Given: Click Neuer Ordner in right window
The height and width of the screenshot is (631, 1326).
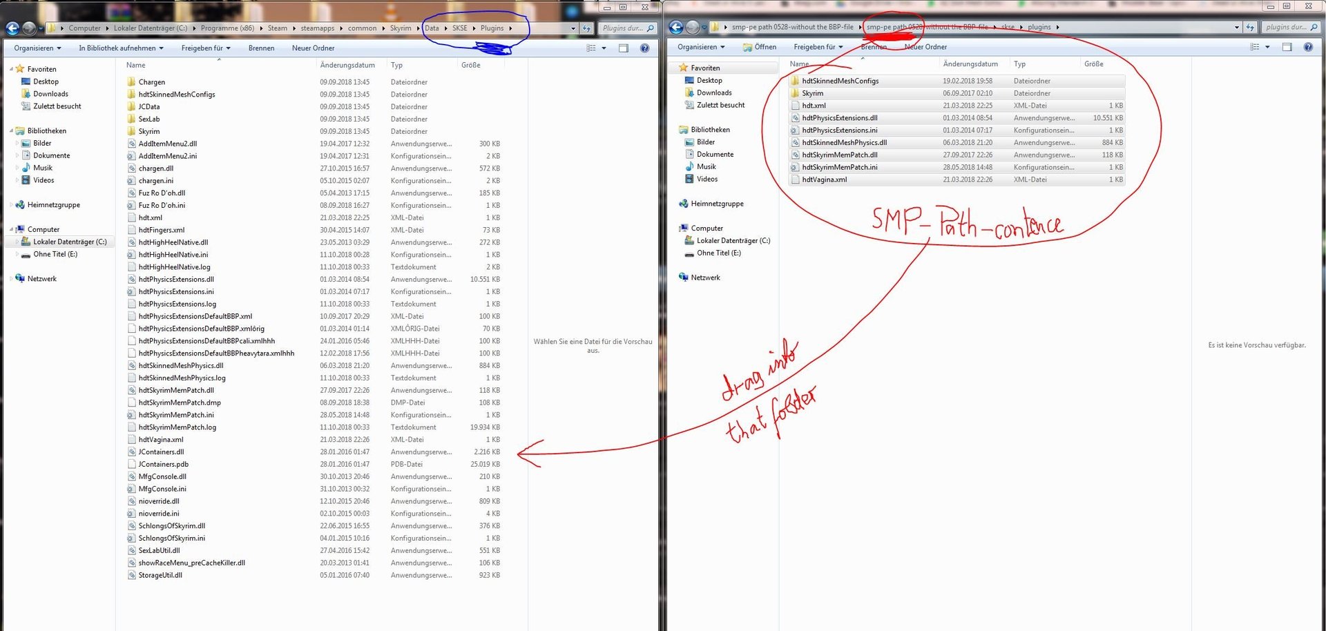Looking at the screenshot, I should pos(925,47).
